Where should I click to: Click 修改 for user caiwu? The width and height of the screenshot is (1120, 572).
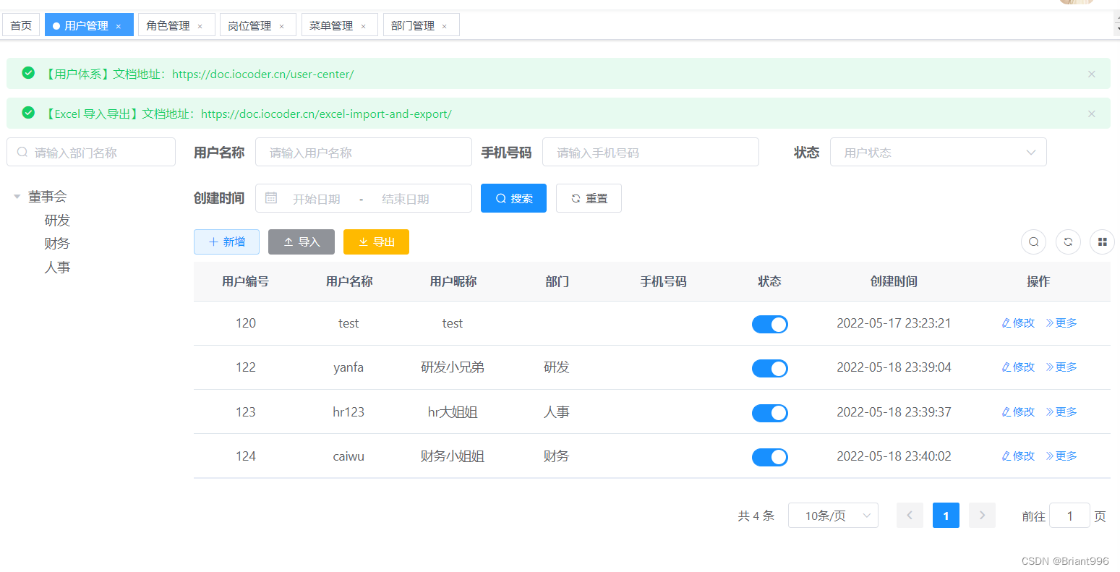(1018, 456)
